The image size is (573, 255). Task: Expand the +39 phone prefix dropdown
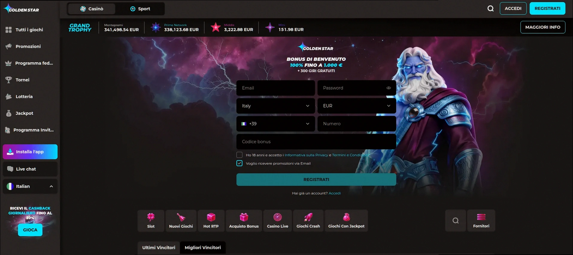[x=275, y=124]
